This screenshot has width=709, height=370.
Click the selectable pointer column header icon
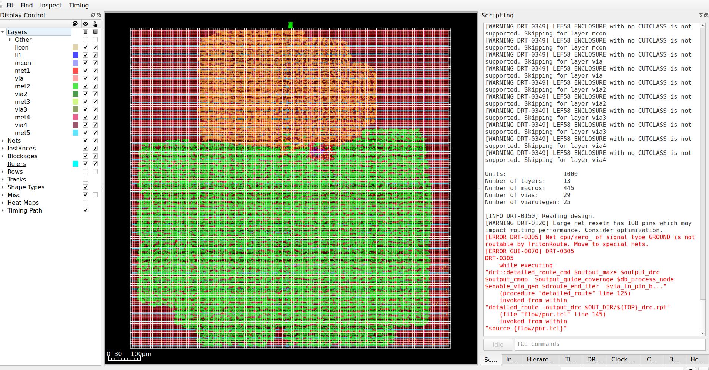(x=95, y=24)
